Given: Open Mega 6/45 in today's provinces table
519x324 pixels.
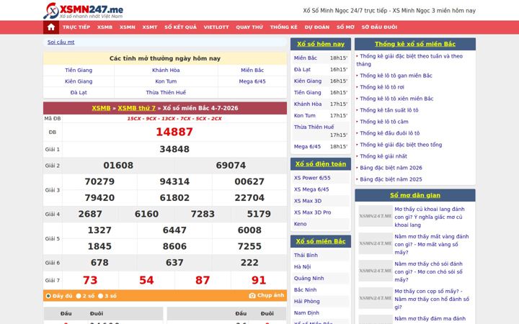Looking at the screenshot, I should pyautogui.click(x=252, y=81).
